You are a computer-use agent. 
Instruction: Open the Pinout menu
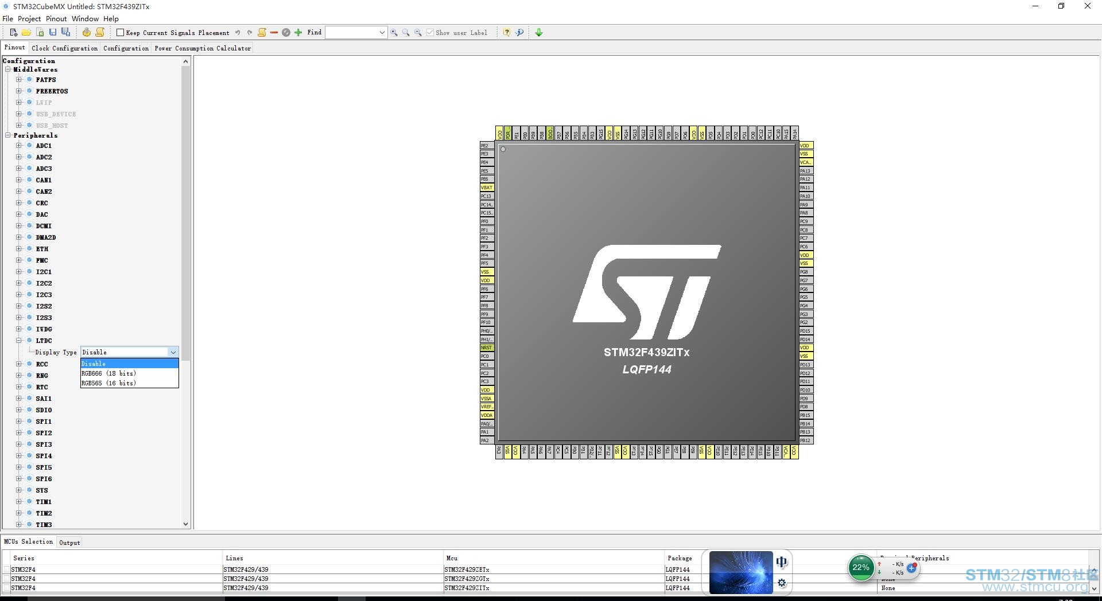pos(56,19)
